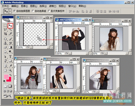Viewport: 135px width, 106px height.
Task: Enable 自动选择组 checkbox
Action: [33, 11]
